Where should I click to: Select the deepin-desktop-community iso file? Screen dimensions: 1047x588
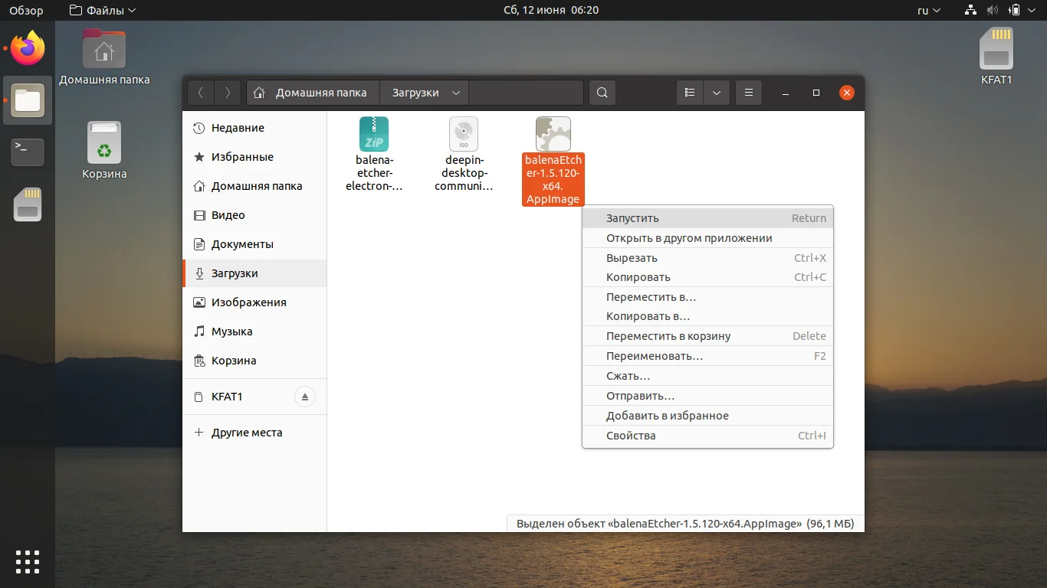tap(463, 153)
